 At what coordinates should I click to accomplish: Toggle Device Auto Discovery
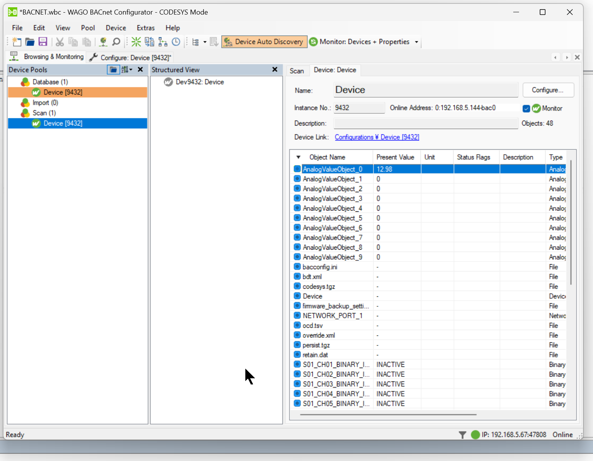coord(264,42)
